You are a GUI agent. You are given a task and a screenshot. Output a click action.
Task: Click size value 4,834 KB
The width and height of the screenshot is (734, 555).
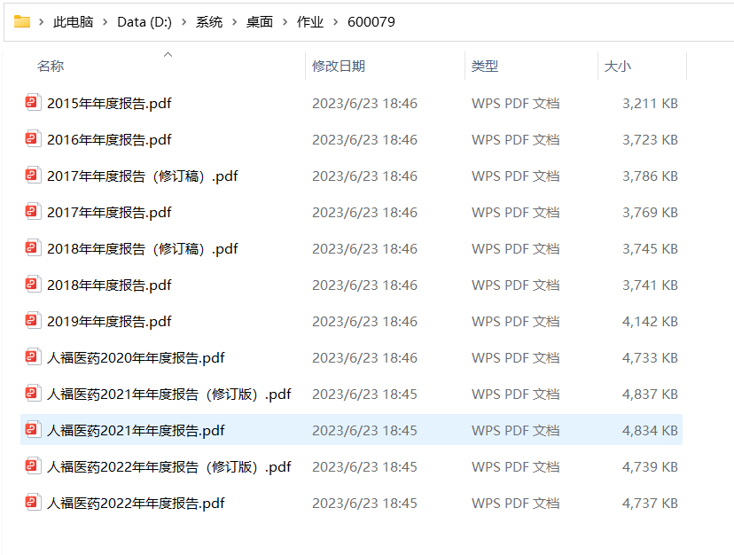pos(650,430)
